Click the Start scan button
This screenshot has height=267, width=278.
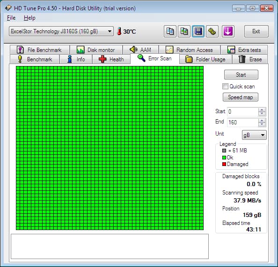pos(241,75)
